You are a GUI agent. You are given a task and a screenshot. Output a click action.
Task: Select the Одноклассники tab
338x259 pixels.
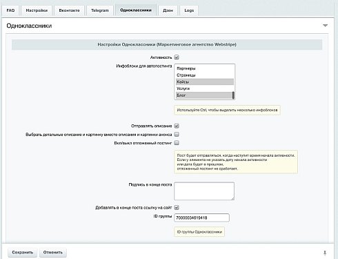coord(136,10)
